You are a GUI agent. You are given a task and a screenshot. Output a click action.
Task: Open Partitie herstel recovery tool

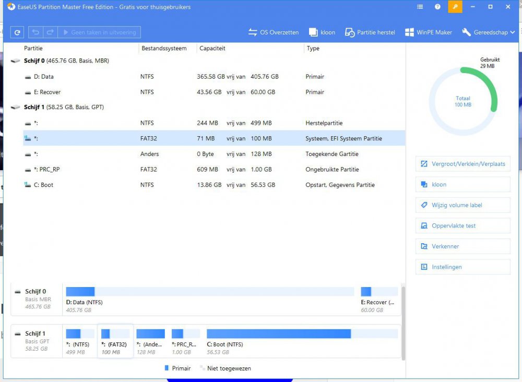coord(370,32)
